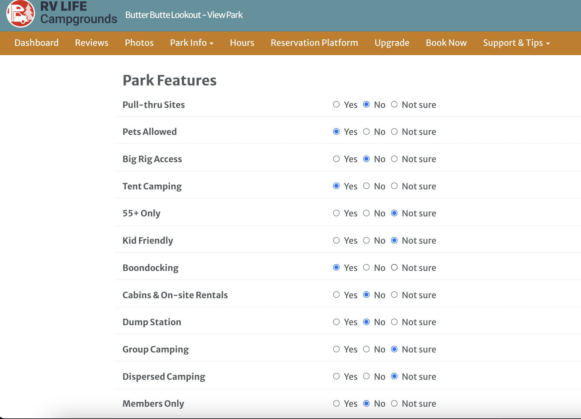This screenshot has height=419, width=581.
Task: Open the Dashboard page
Action: [36, 43]
